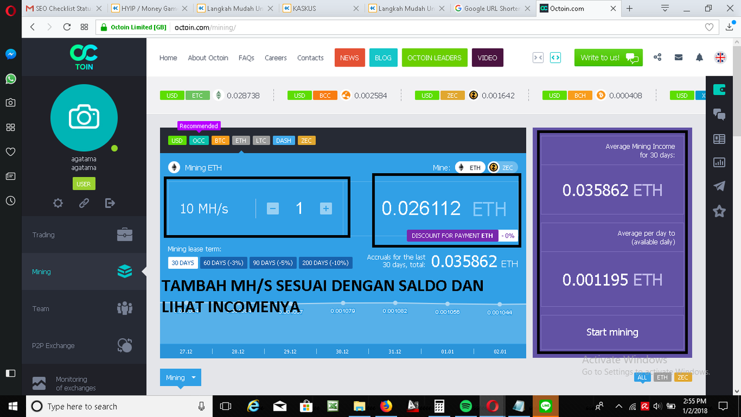Filter by ZEC at the bottom right
This screenshot has height=417, width=741.
click(683, 377)
